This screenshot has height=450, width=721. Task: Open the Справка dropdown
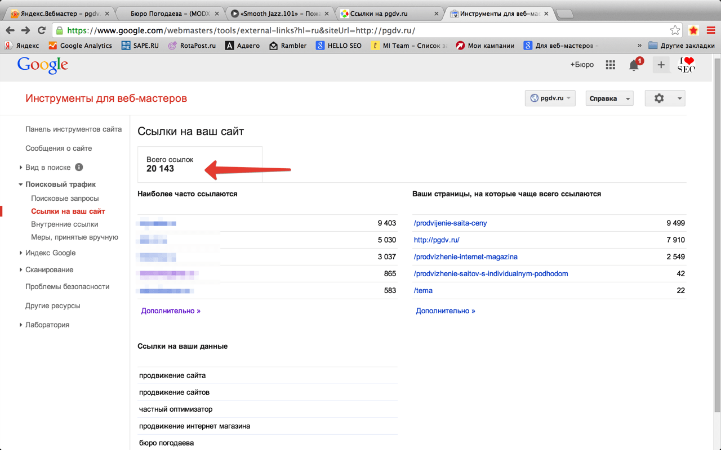[609, 98]
